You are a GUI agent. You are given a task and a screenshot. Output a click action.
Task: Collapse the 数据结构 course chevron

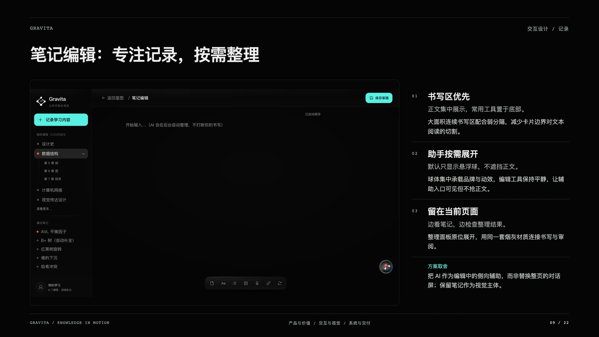coord(83,154)
